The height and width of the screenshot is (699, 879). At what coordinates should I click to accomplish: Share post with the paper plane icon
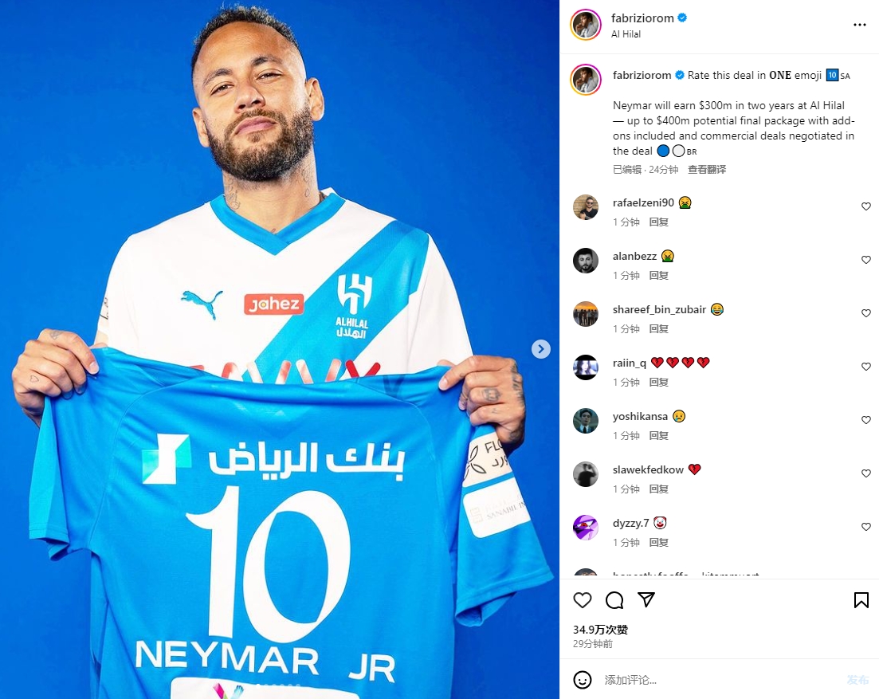click(x=646, y=600)
